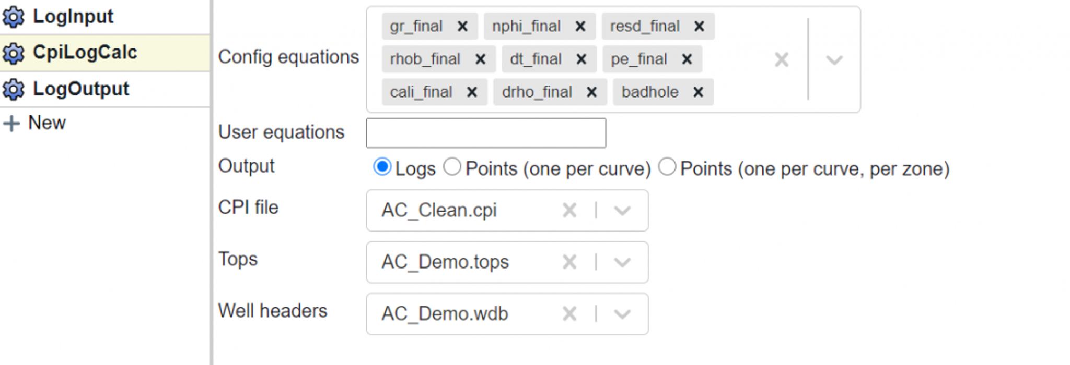Clear the CPI file selection
This screenshot has height=365, width=1070.
[569, 211]
